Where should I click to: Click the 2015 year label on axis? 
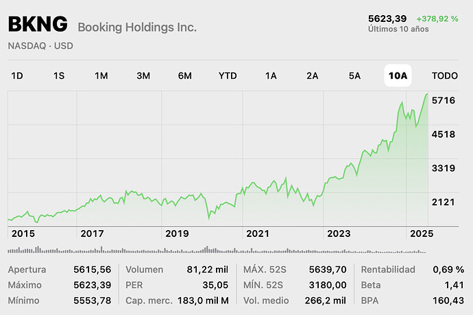[23, 234]
